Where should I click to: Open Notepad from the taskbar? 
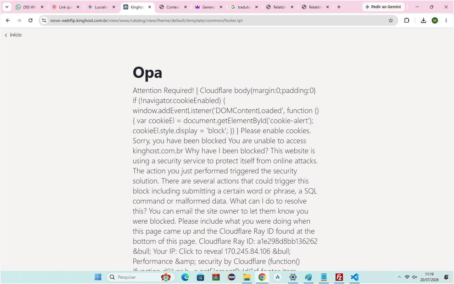point(324,277)
